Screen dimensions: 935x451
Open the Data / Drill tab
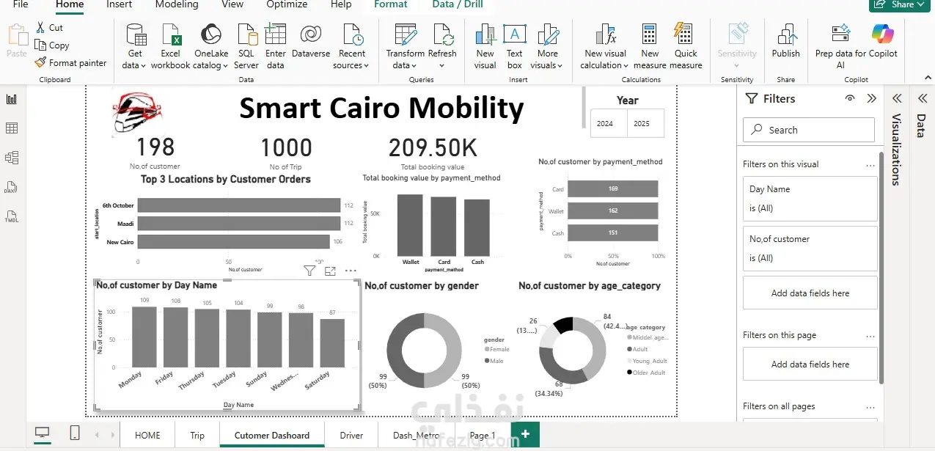[x=458, y=4]
